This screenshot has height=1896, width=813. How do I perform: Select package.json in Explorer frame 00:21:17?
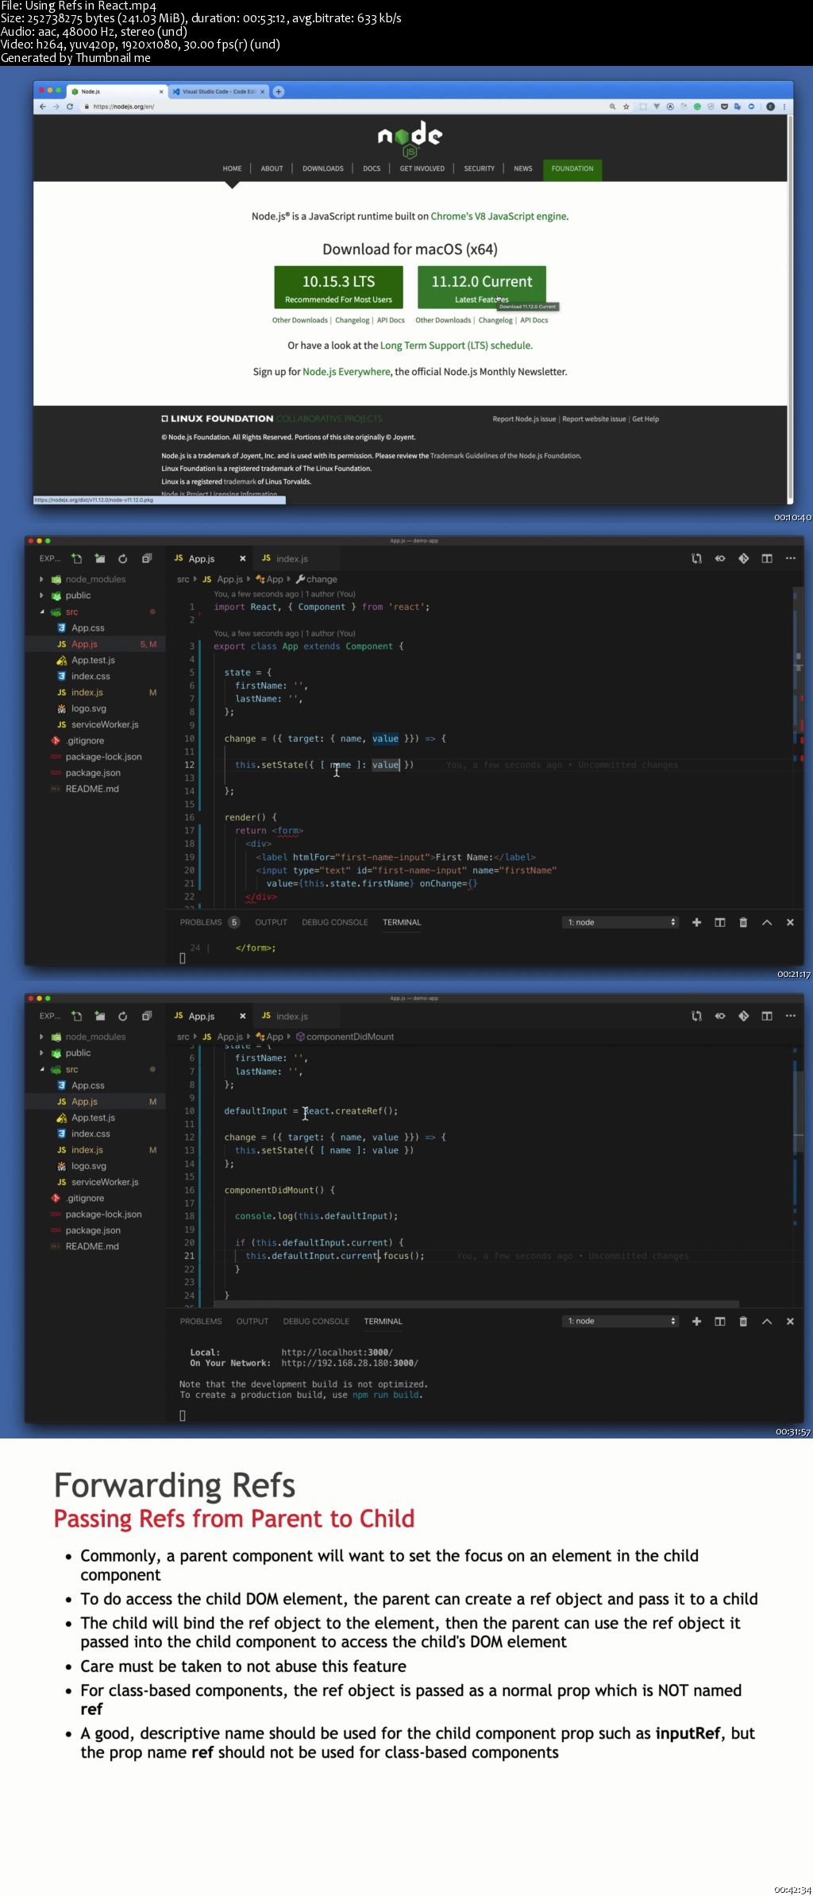(93, 773)
